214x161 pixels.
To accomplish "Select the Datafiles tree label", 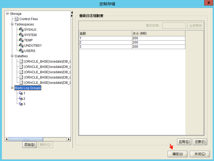I will pos(21,56).
